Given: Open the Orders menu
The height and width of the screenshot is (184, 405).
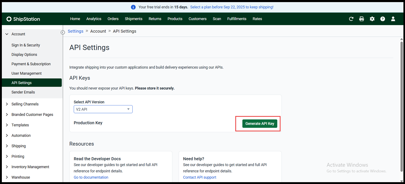Looking at the screenshot, I should pos(113,19).
